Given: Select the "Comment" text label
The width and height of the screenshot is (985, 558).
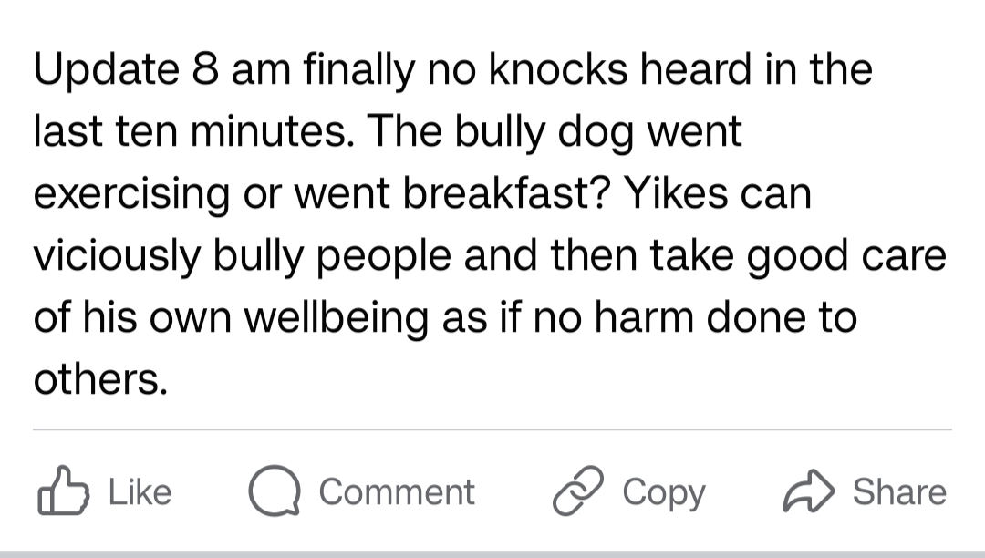Looking at the screenshot, I should 397,492.
